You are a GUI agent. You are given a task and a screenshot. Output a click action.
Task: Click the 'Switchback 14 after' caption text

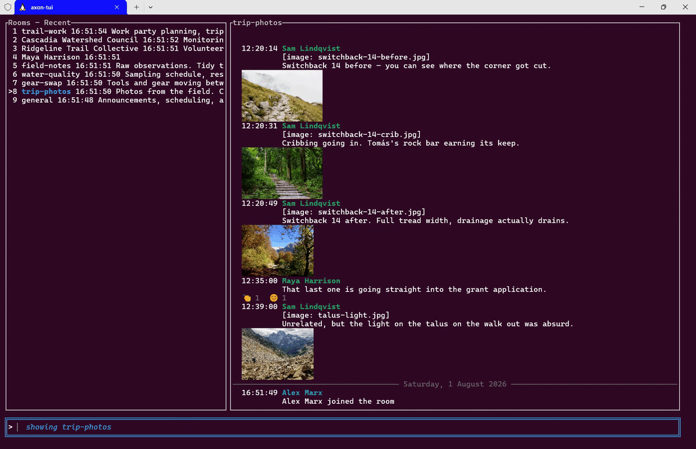(426, 221)
